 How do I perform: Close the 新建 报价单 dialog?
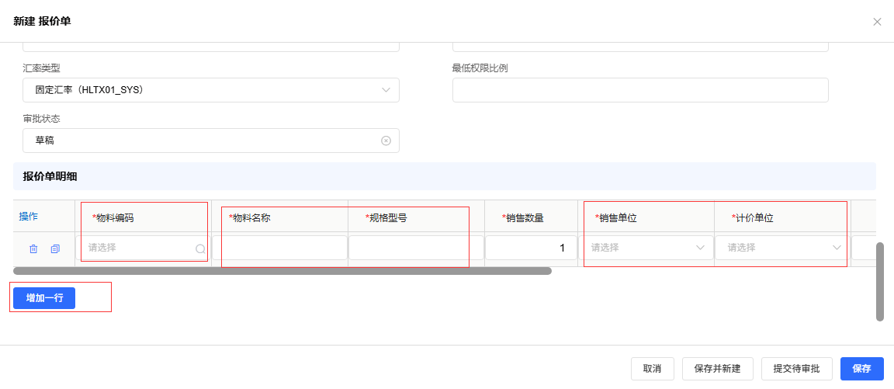coord(877,22)
